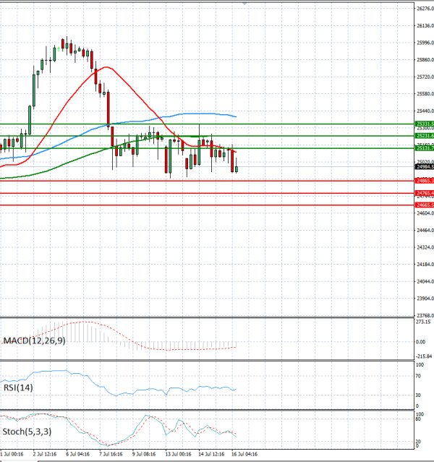Select the 25331.5 green resistance price label
The height and width of the screenshot is (462, 434).
pos(425,124)
